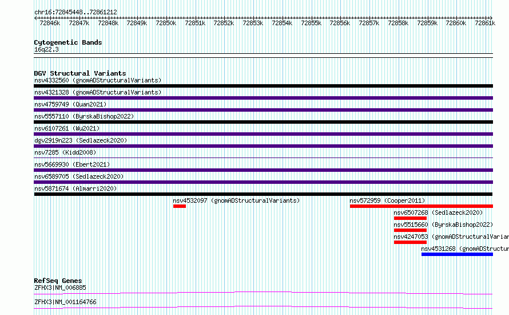Viewport: 509px width, 315px height.
Task: Select the red bar under nsv4247053
Action: [410, 242]
